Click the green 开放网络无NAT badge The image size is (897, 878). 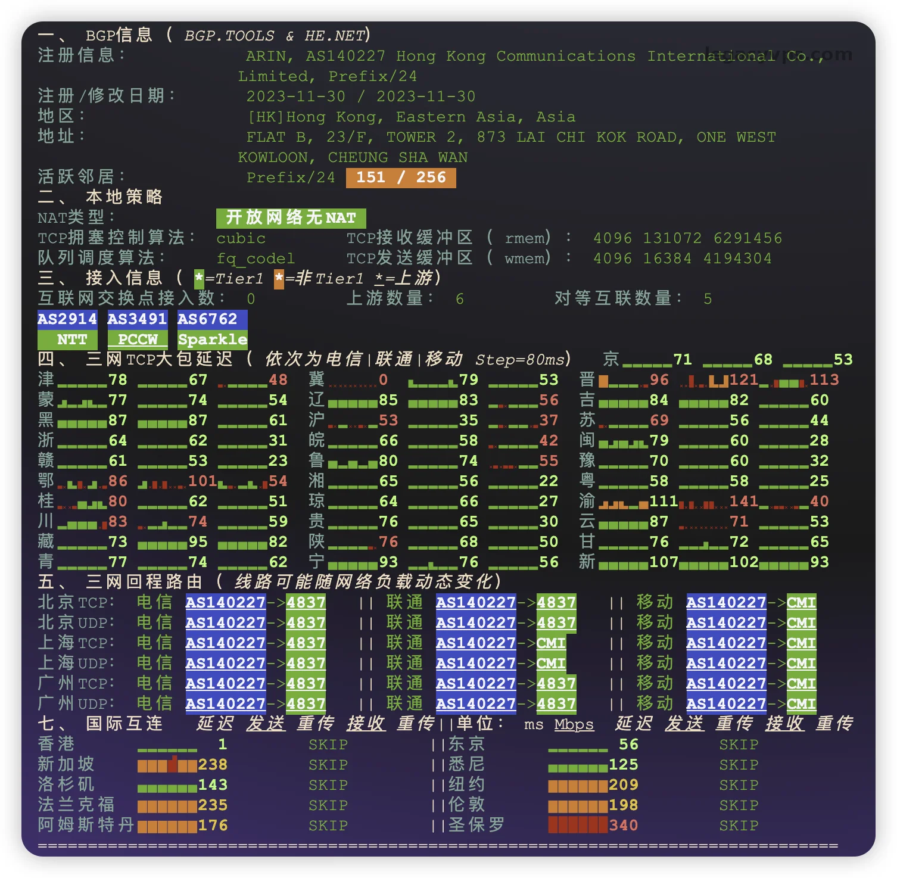[291, 218]
